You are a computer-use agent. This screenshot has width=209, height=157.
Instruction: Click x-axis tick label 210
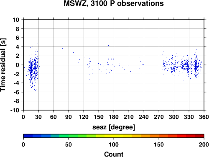(129, 117)
